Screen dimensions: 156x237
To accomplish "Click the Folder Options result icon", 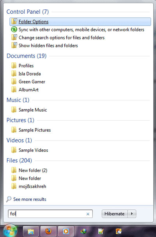I will click(14, 21).
